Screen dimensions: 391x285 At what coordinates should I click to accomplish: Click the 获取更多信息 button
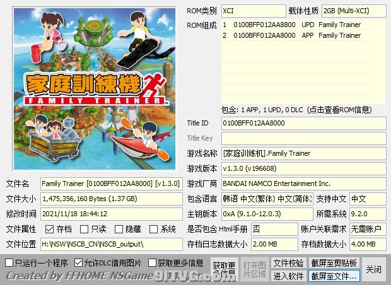225,269
